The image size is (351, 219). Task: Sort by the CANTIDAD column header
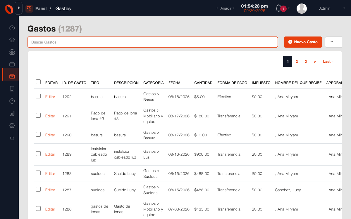203,83
